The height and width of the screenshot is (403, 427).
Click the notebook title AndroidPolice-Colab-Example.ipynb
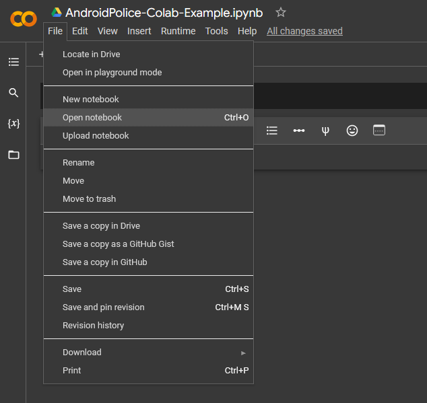point(164,13)
